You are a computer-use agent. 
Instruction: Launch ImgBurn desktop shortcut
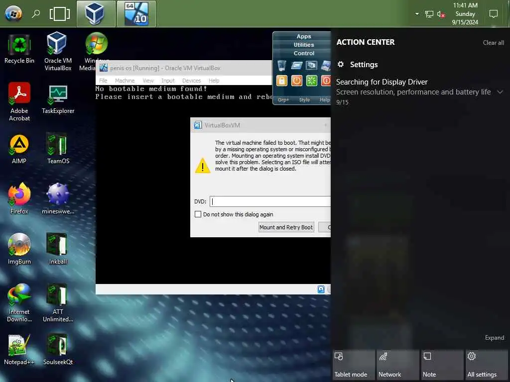(x=19, y=249)
